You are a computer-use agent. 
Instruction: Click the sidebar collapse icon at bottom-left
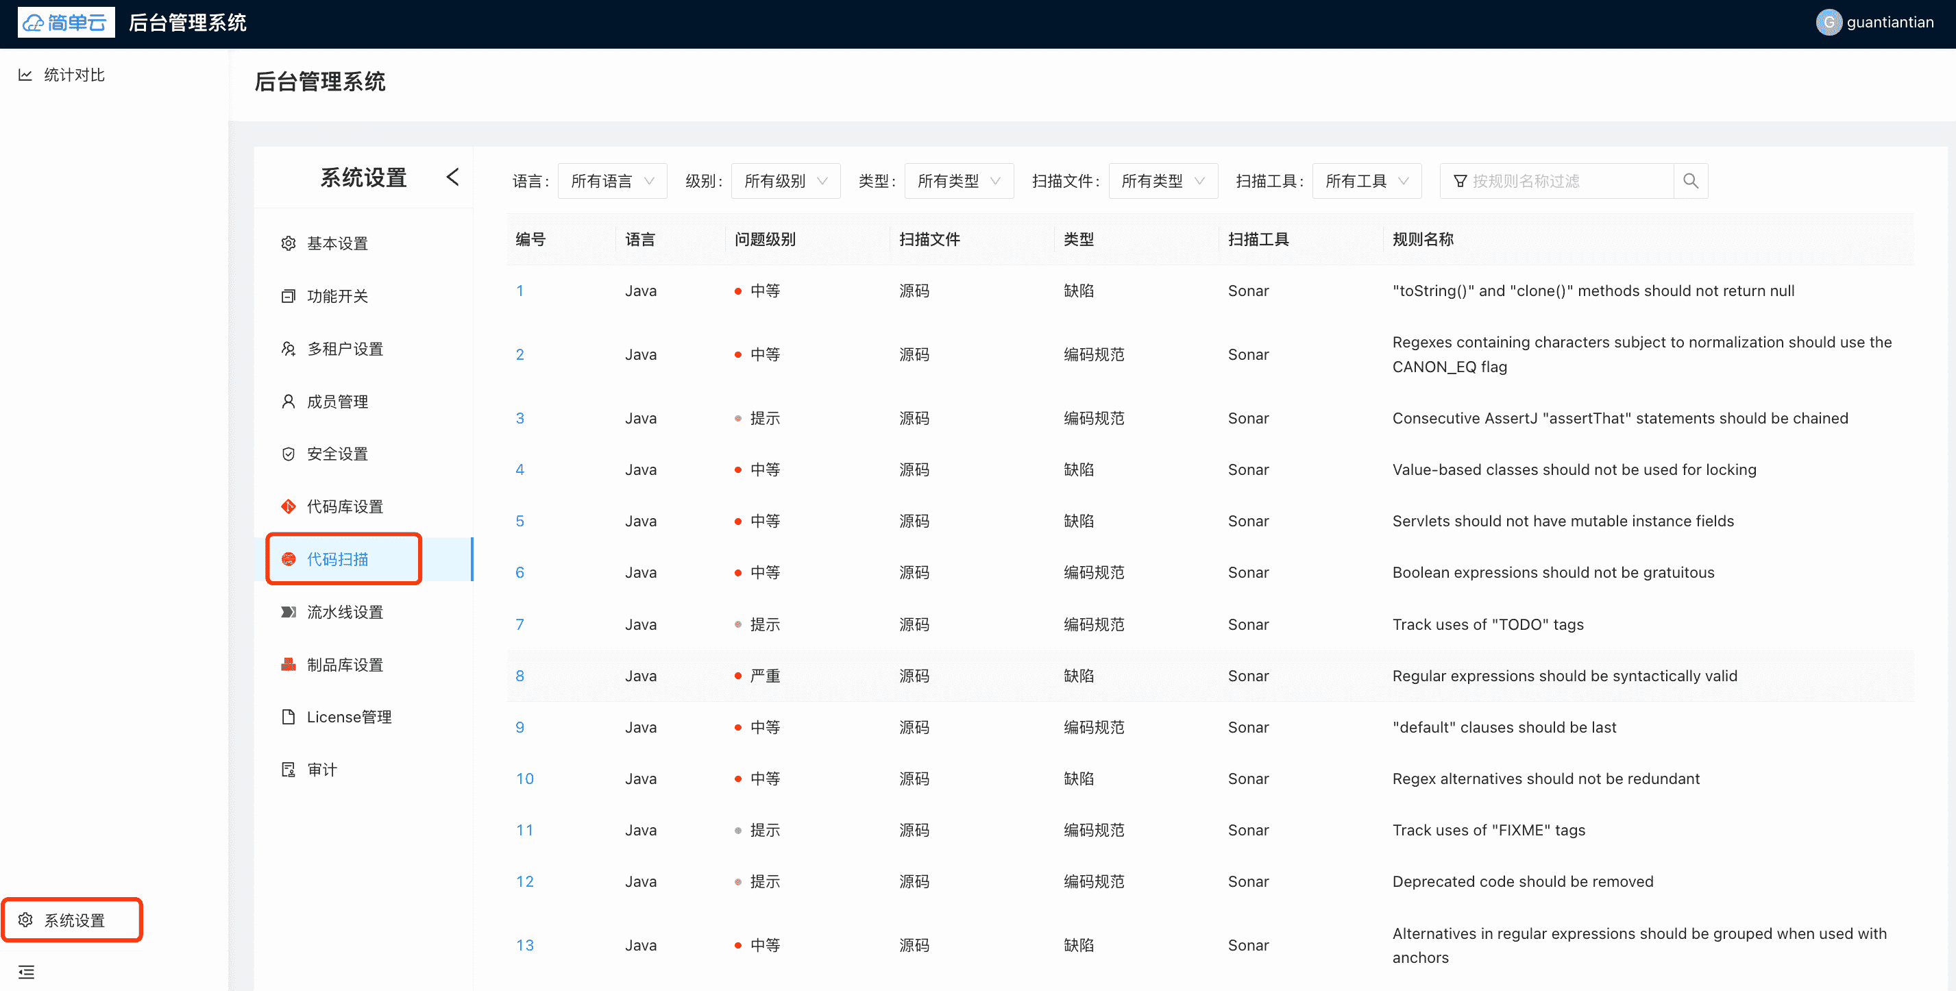point(27,971)
